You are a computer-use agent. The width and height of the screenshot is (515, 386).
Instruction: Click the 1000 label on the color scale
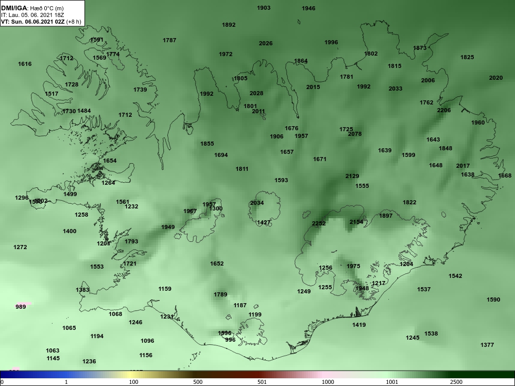coord(328,382)
